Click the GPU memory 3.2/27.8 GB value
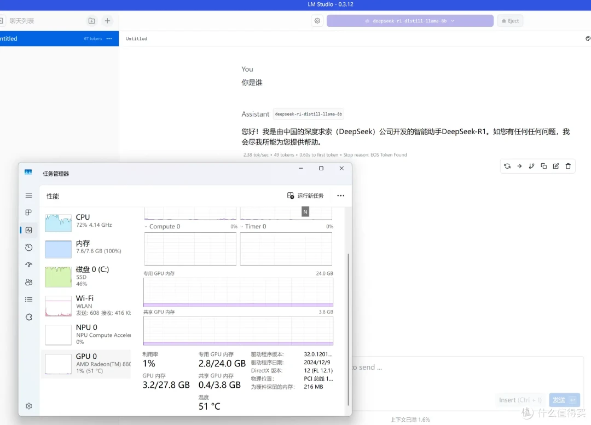 click(x=166, y=384)
